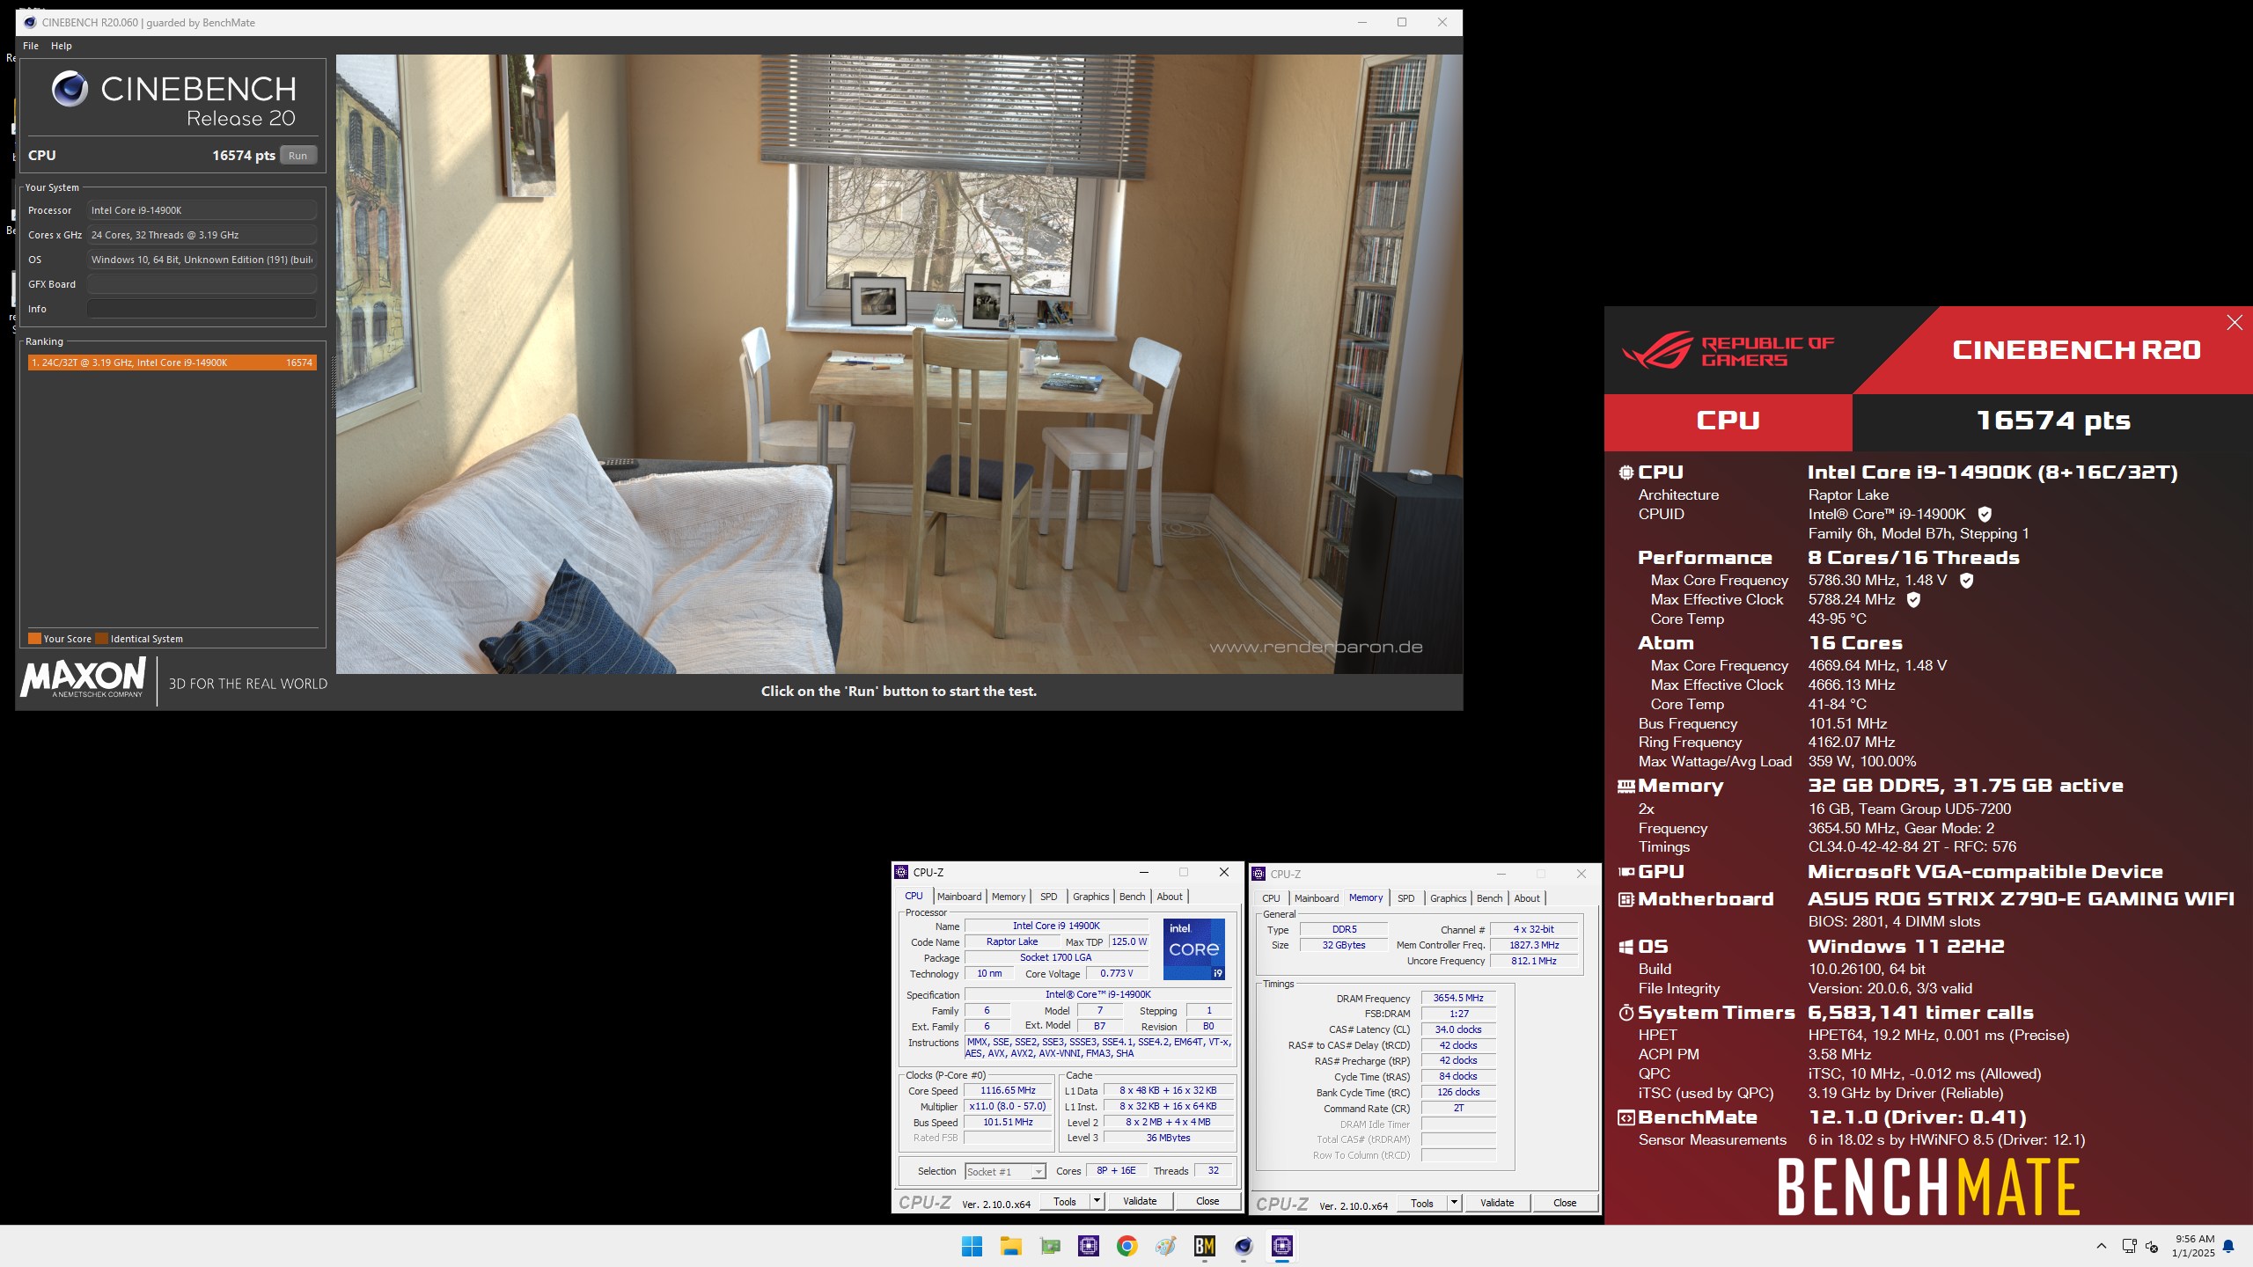Click Validate in right CPU-Z window
The width and height of the screenshot is (2253, 1267).
[x=1497, y=1204]
